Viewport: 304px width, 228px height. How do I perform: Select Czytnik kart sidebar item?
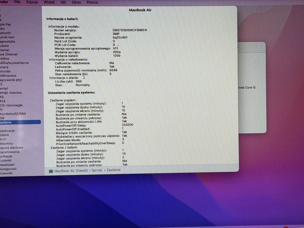click(x=7, y=37)
